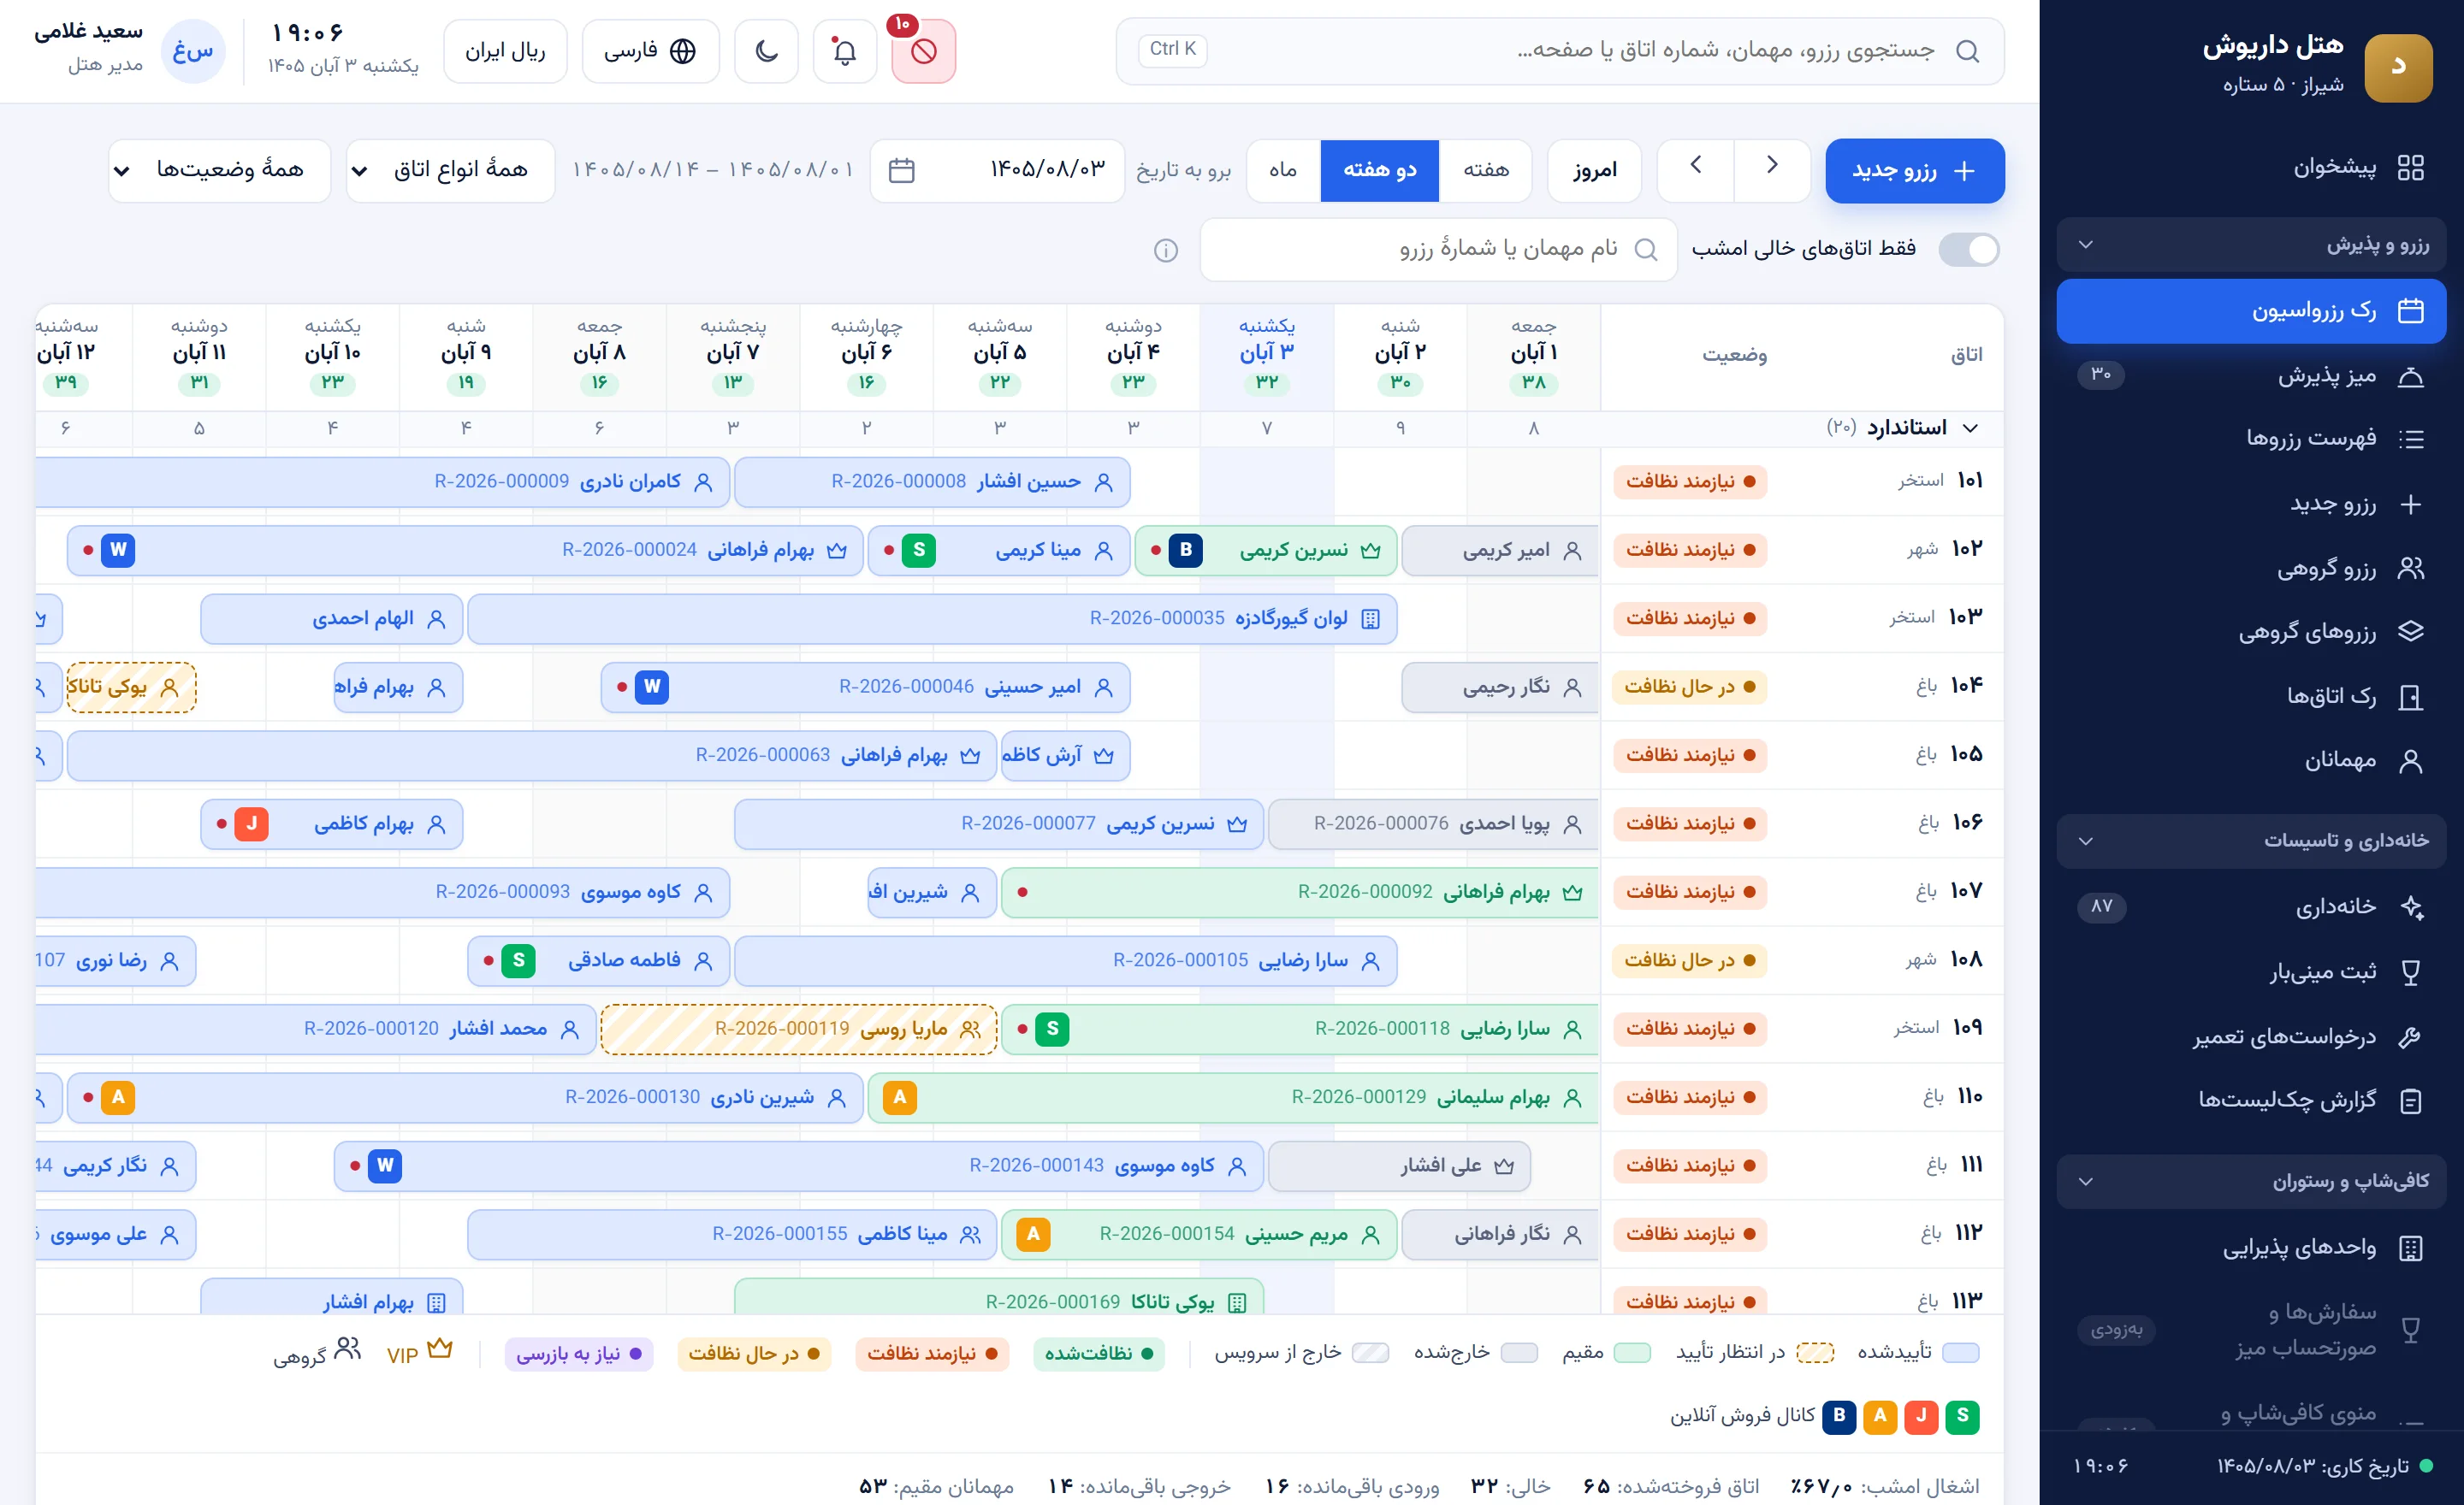Image resolution: width=2464 pixels, height=1505 pixels.
Task: Switch to ماه month view tab
Action: click(1283, 170)
